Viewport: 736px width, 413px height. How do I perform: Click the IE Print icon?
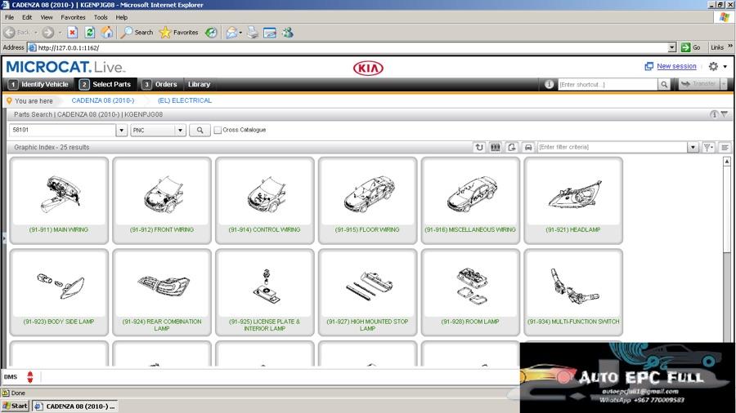[253, 33]
